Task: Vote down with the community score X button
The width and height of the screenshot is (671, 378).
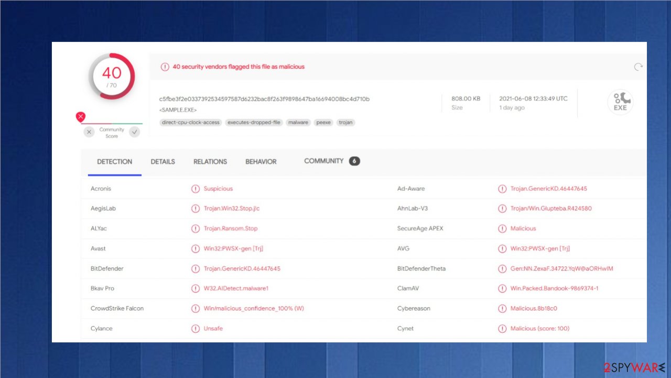Action: click(x=89, y=132)
